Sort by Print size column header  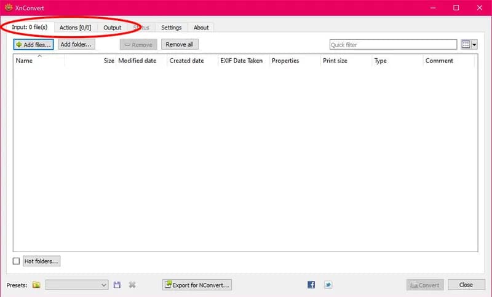click(346, 61)
